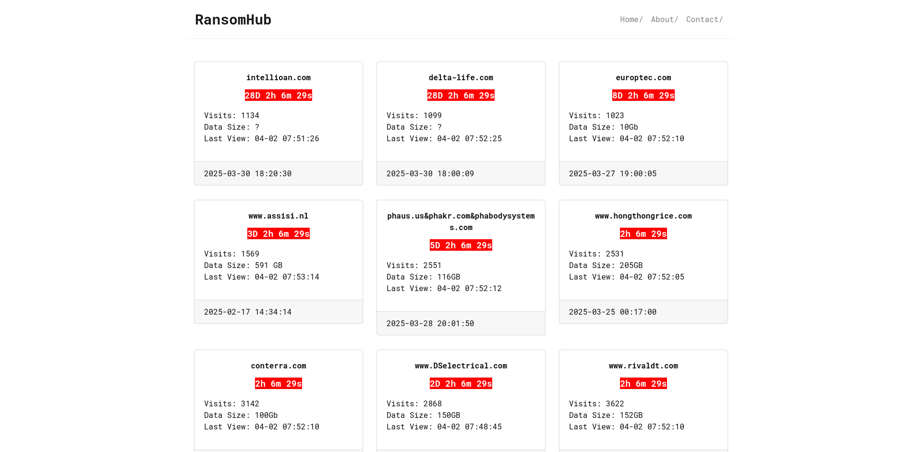The width and height of the screenshot is (922, 452).
Task: Click the red 2D countdown on www.DSelectrical.com
Action: point(461,384)
